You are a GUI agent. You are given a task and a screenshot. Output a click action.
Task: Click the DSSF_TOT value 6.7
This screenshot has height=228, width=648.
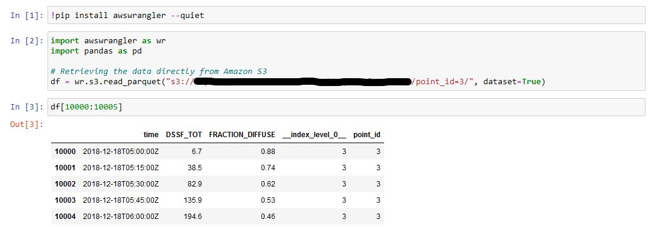197,152
